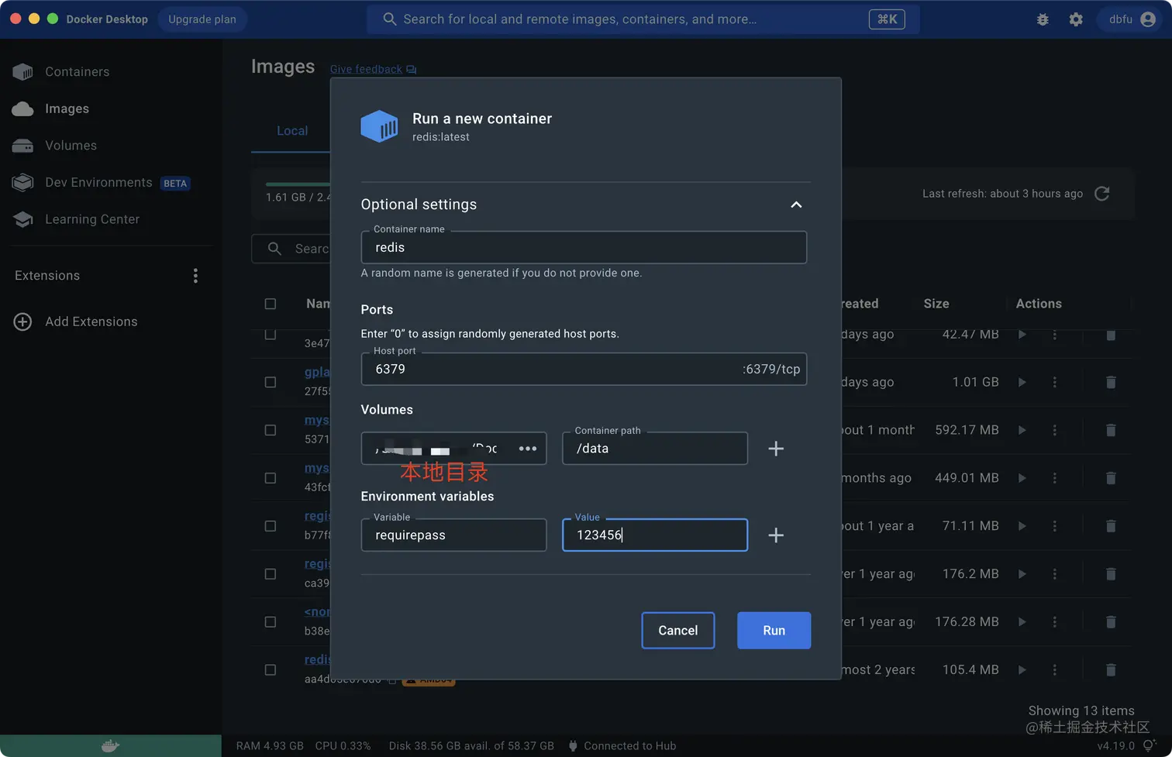
Task: Delete the 105.4 MB image
Action: (1111, 670)
